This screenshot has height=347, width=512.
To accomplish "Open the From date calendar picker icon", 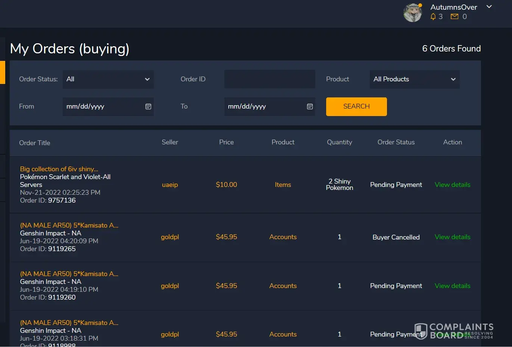I will coord(148,107).
